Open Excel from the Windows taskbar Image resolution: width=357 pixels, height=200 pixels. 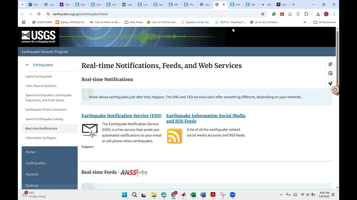[193, 195]
